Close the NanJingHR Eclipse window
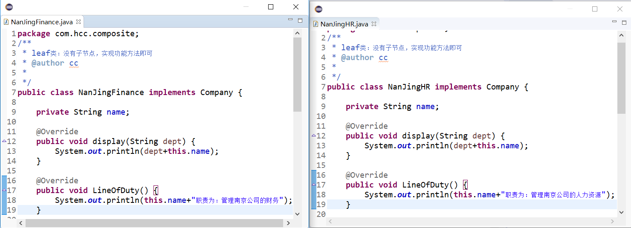The width and height of the screenshot is (631, 228). pyautogui.click(x=620, y=9)
